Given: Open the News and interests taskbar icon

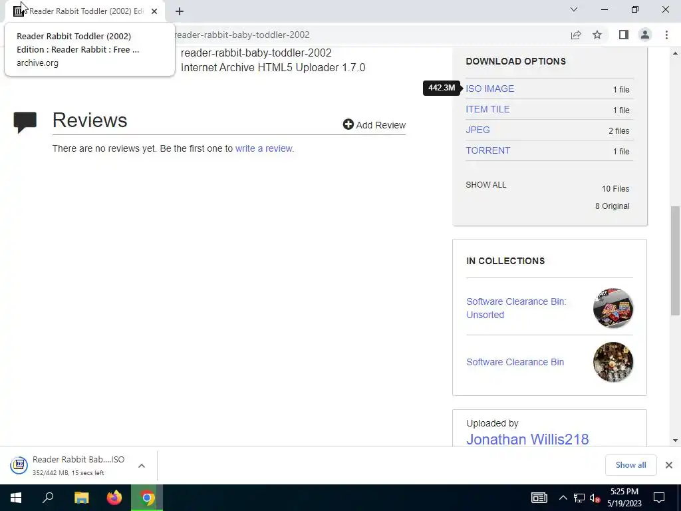Looking at the screenshot, I should (x=539, y=498).
